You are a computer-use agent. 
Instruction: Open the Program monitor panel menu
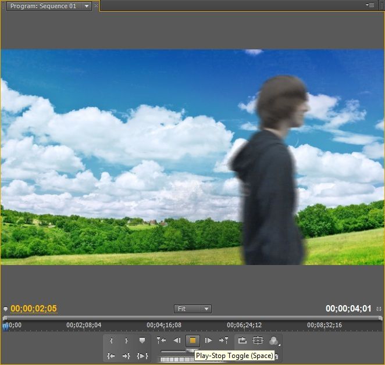[370, 5]
